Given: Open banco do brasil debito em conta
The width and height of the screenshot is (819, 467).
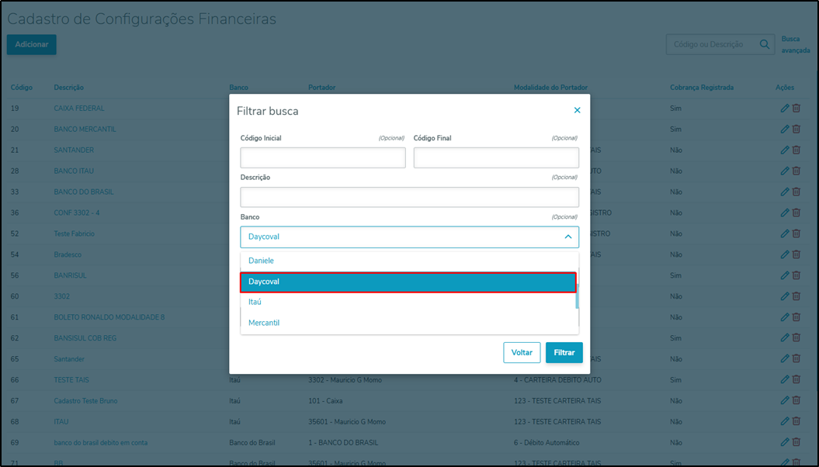Looking at the screenshot, I should (x=100, y=442).
